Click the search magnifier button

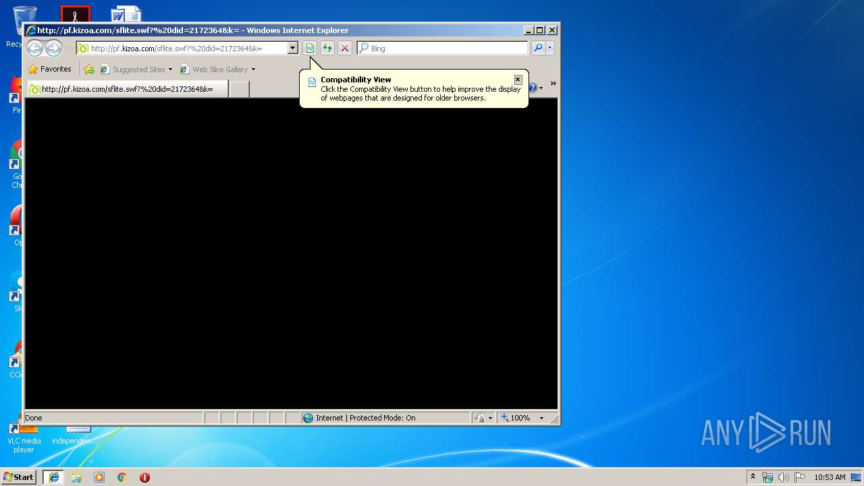click(x=538, y=48)
